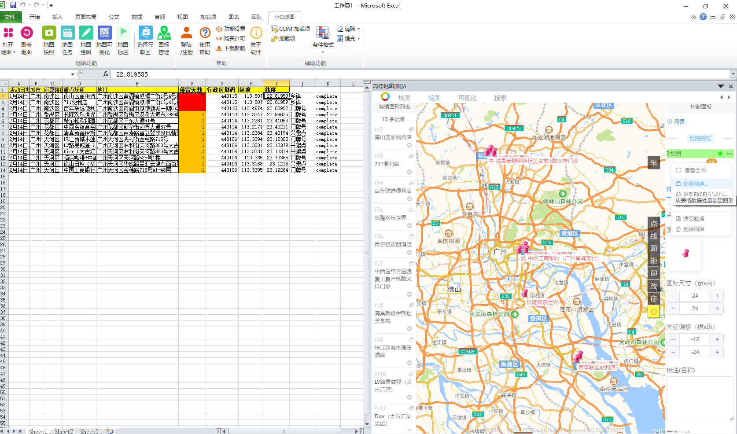Open the undo history dropdown arrow
Screen dimensions: 737x434
pyautogui.click(x=29, y=5)
